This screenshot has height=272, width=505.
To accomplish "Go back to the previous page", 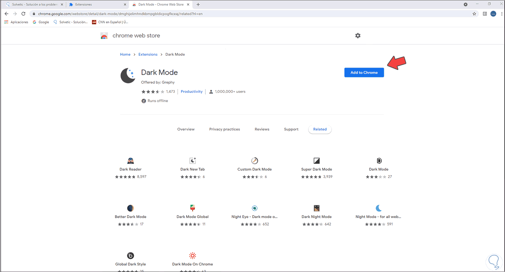I will pyautogui.click(x=6, y=14).
